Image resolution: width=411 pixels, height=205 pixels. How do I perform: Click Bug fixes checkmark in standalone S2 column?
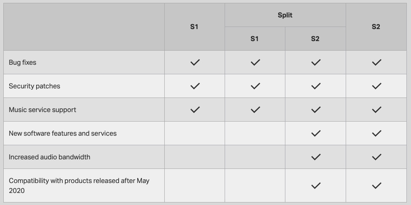tap(376, 62)
